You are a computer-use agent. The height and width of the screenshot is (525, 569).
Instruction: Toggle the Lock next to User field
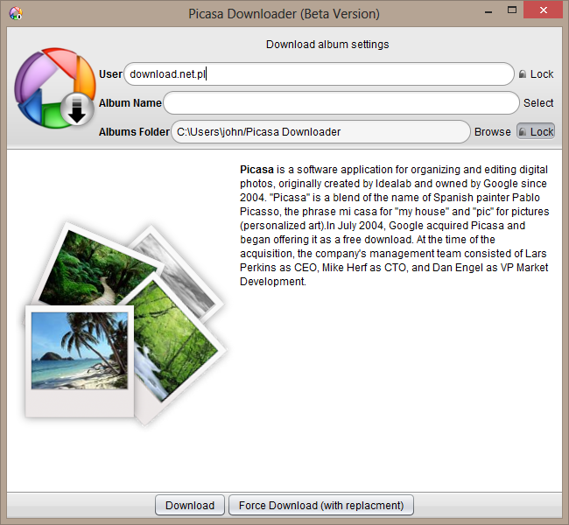(x=536, y=74)
